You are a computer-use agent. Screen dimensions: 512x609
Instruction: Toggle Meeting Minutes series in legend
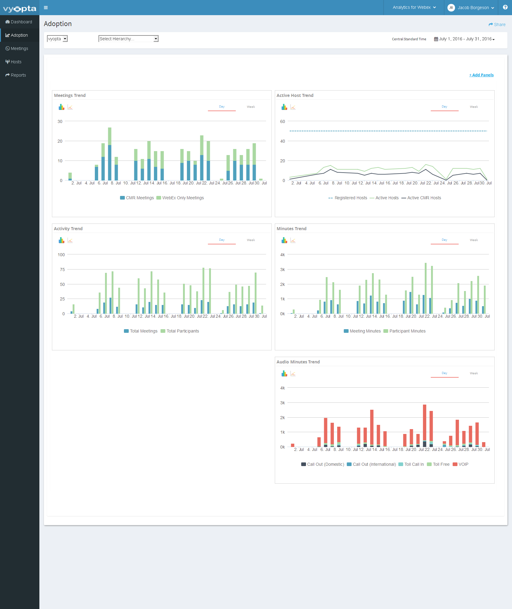[362, 331]
